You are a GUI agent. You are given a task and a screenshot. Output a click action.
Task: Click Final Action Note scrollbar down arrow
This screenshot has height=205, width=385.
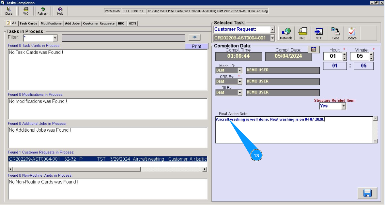(x=375, y=141)
